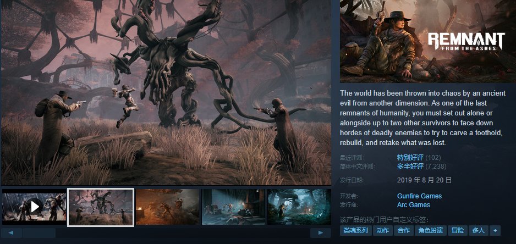Click the main tree monster screenshot
This screenshot has height=244, width=516.
(x=166, y=92)
